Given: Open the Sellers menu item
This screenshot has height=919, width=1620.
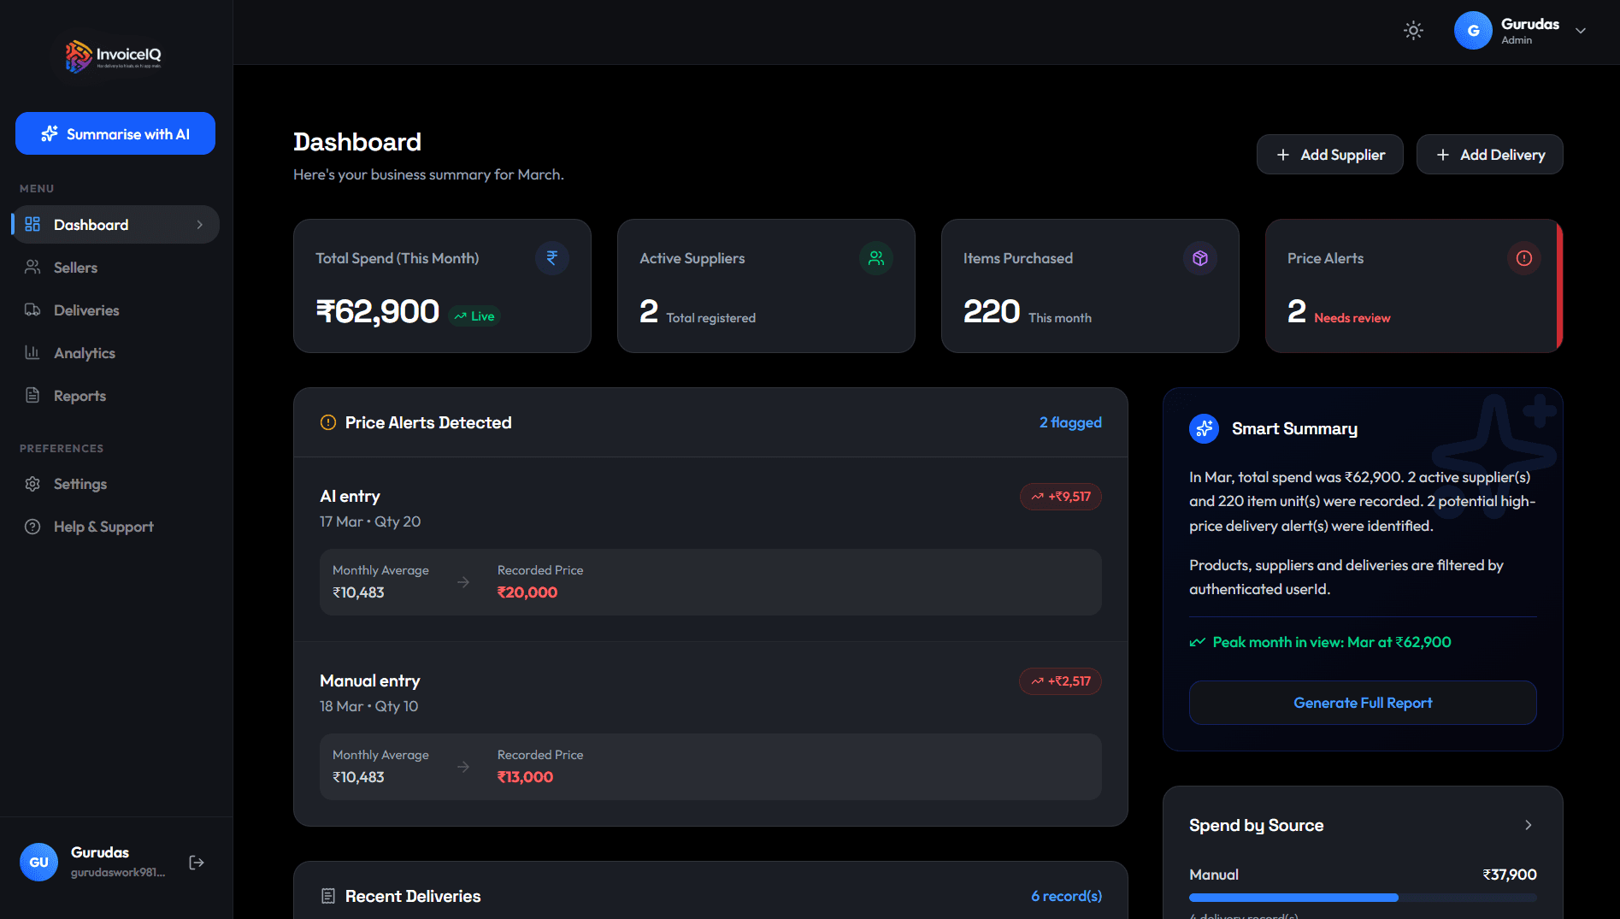Looking at the screenshot, I should [x=75, y=268].
